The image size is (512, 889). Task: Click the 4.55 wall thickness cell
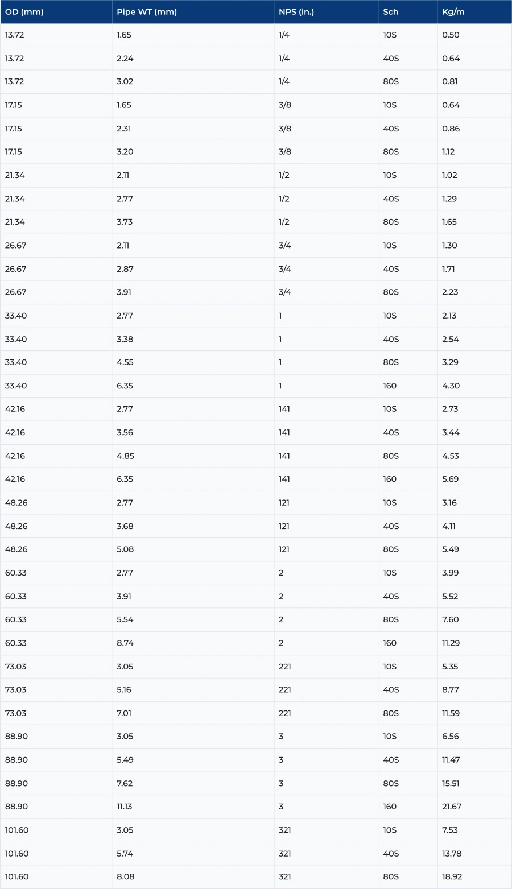click(125, 362)
